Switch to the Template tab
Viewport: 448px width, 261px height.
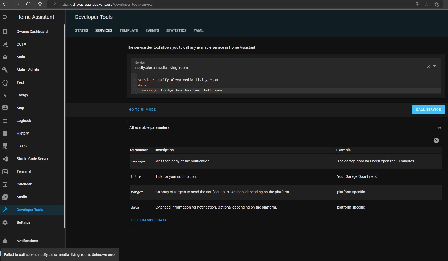[x=129, y=30]
